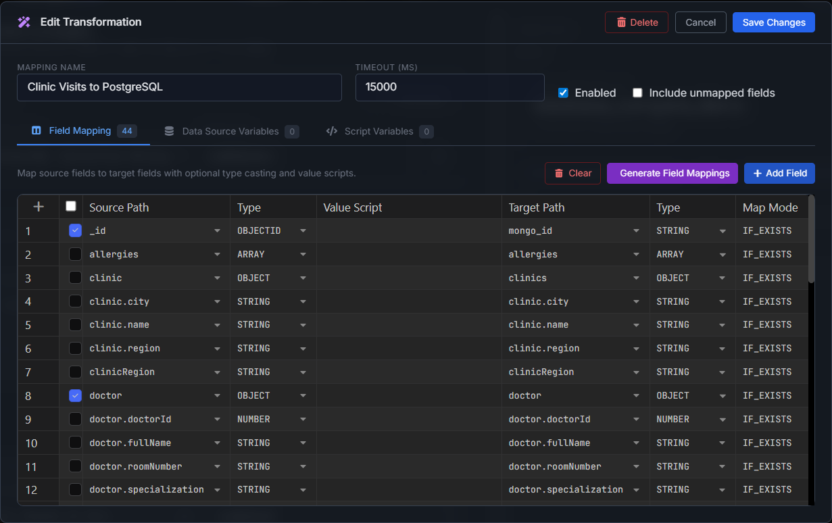Image resolution: width=832 pixels, height=523 pixels.
Task: Click the 44 badge on Field Mapping
Action: 127,131
